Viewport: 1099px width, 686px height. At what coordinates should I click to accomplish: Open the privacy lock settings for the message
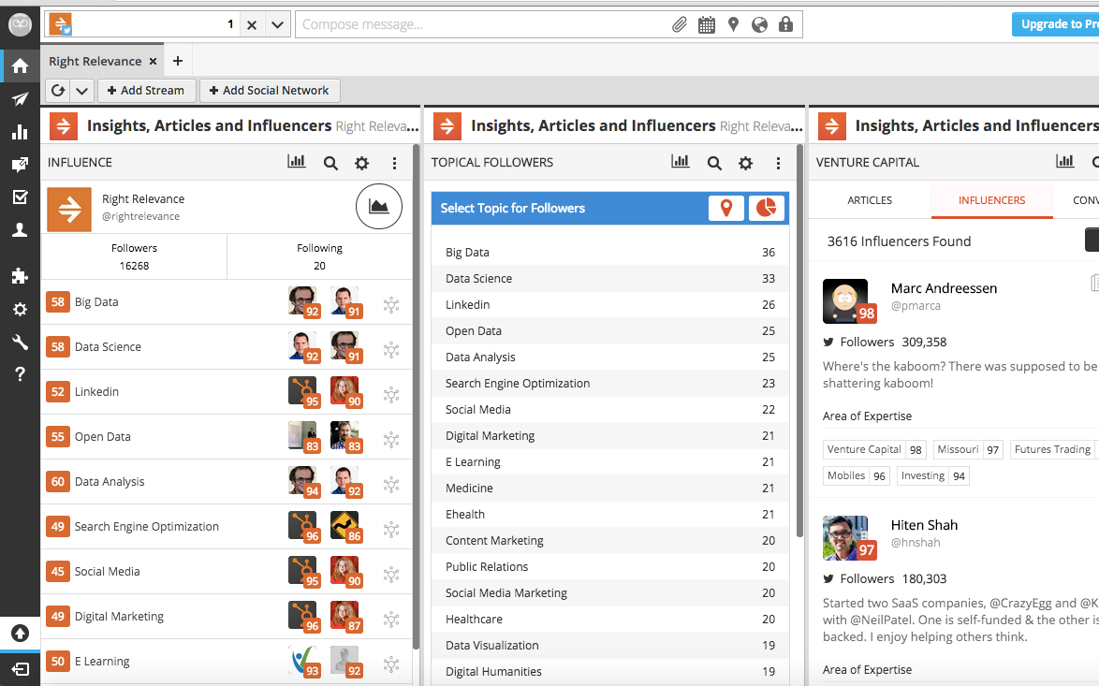pos(786,24)
